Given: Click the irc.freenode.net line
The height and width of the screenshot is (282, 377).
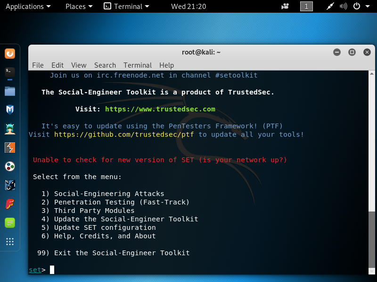Looking at the screenshot, I should point(154,75).
